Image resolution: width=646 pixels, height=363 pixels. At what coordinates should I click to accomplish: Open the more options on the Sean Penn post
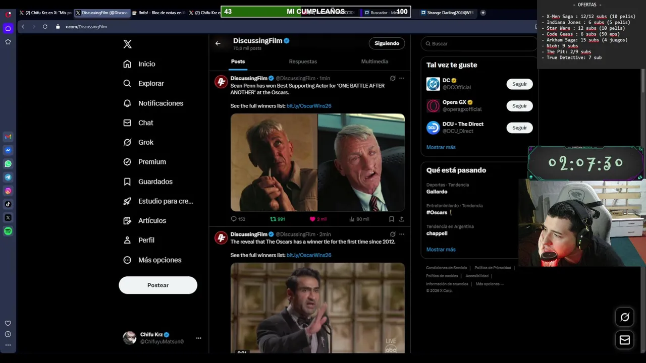402,78
